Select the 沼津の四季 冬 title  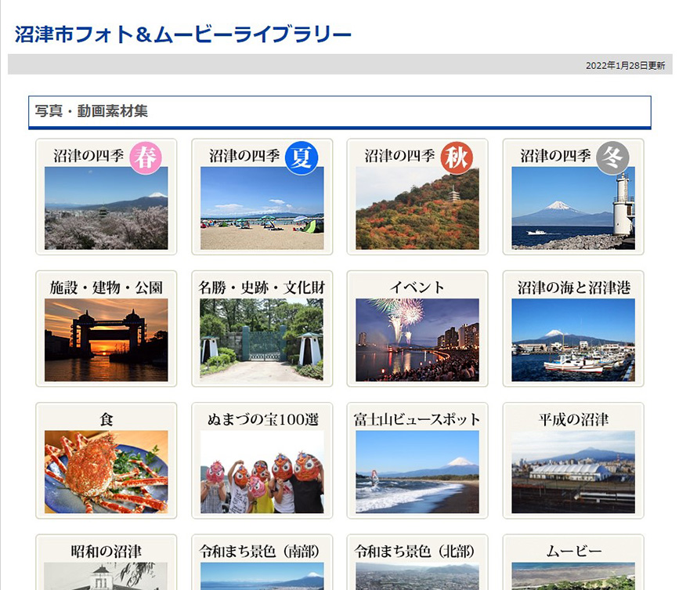click(x=555, y=156)
